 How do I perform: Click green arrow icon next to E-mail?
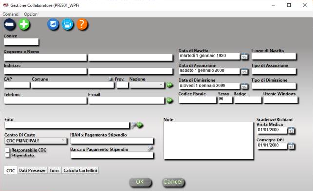(x=170, y=100)
